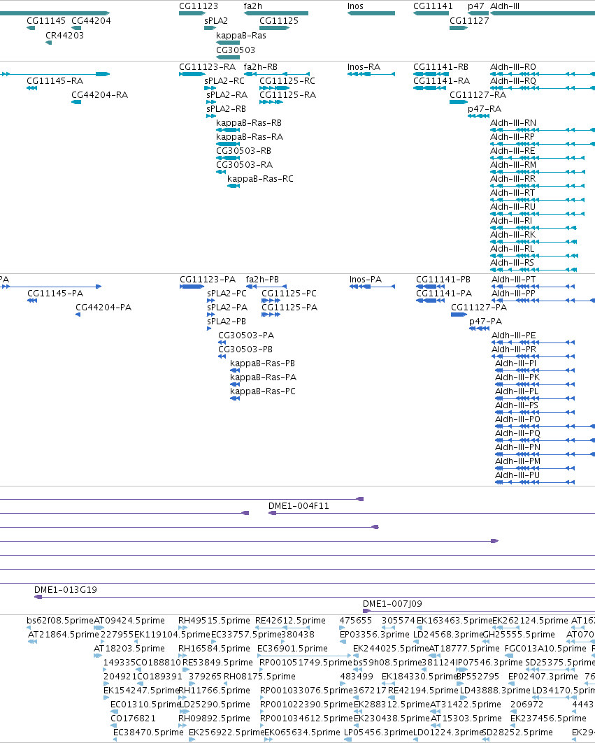Click the CG11127-PA protein label
This screenshot has height=743, width=595.
pos(479,308)
